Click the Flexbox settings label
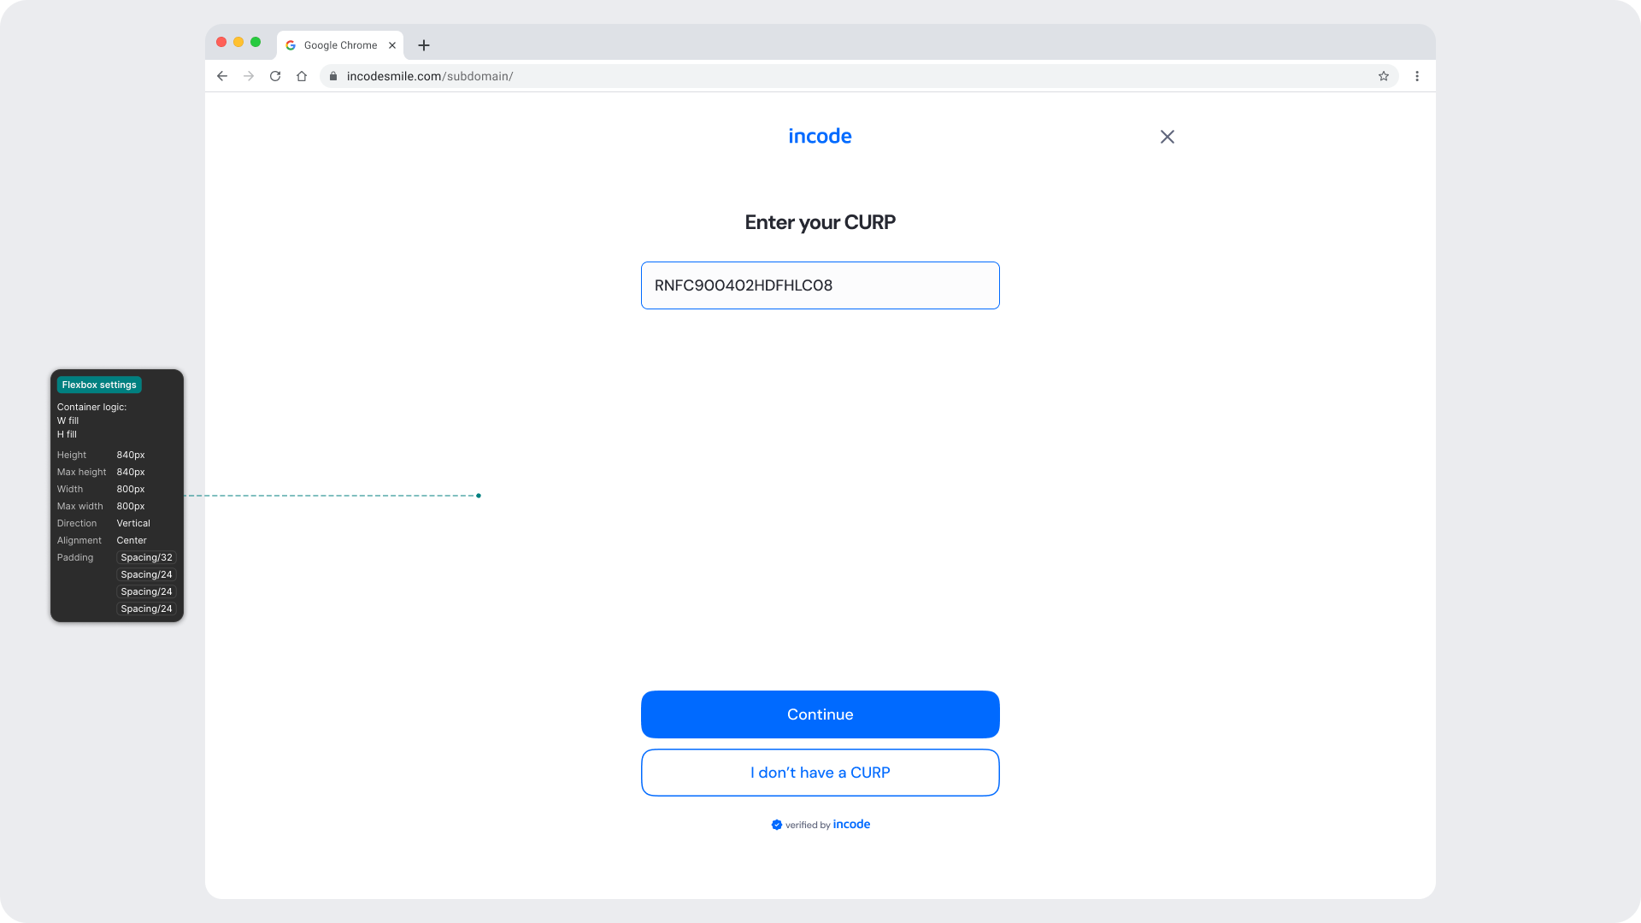This screenshot has height=923, width=1641. pos(99,385)
